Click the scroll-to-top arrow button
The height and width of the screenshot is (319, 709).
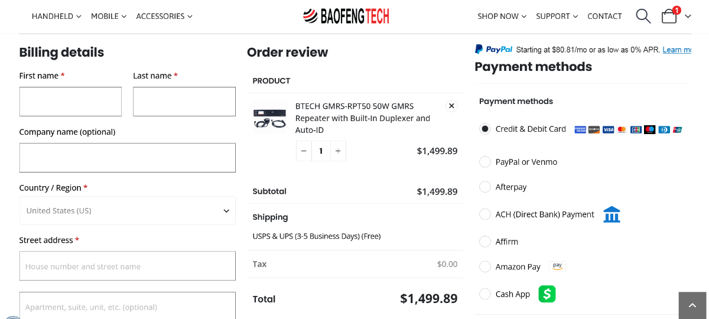[x=693, y=305]
